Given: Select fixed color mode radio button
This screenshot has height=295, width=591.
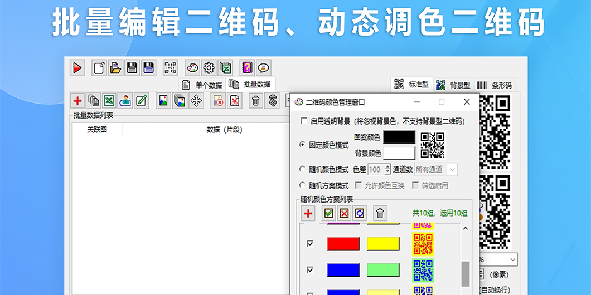Looking at the screenshot, I should [302, 145].
